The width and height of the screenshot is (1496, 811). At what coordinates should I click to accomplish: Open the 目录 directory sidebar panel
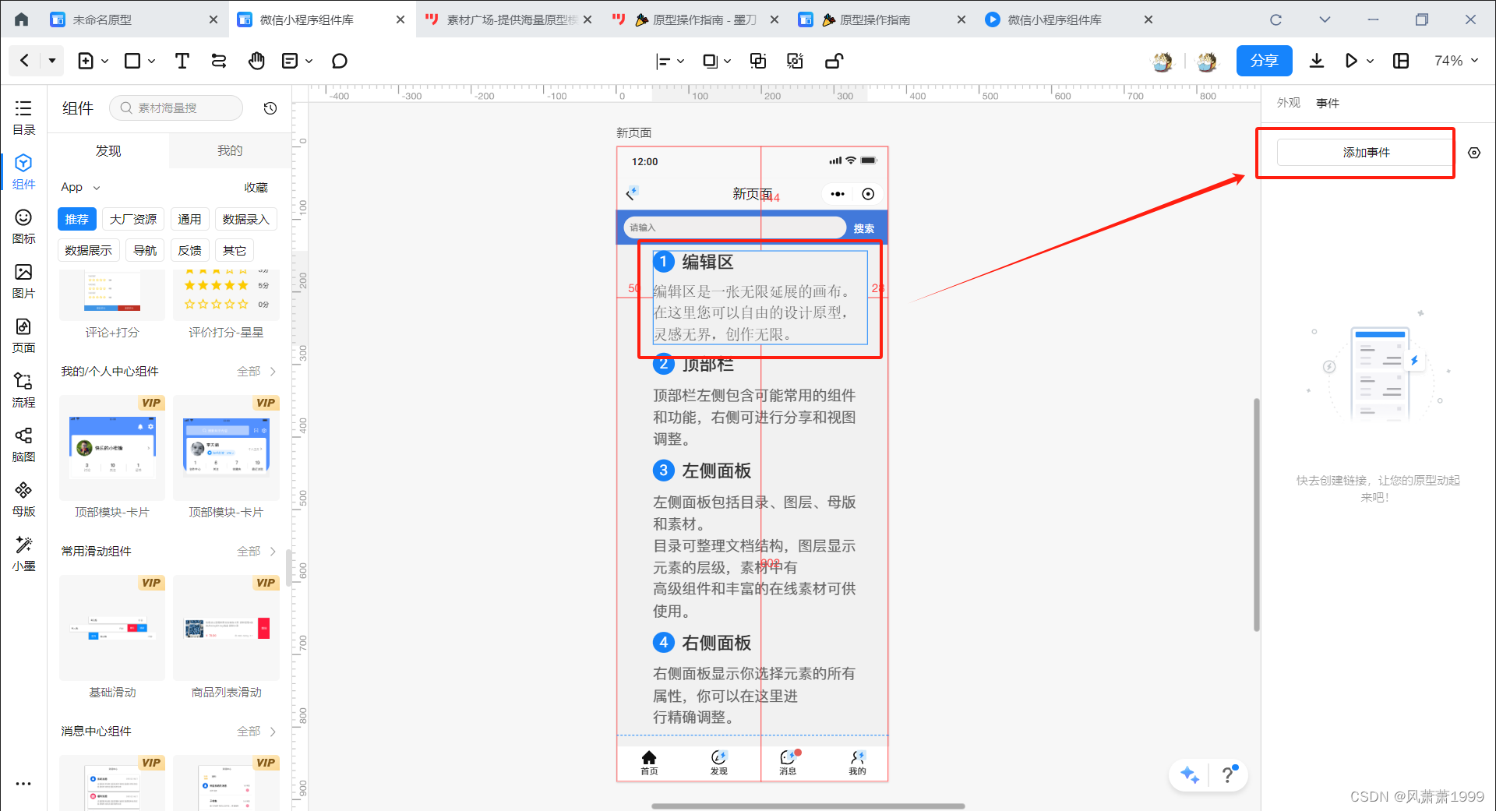23,118
